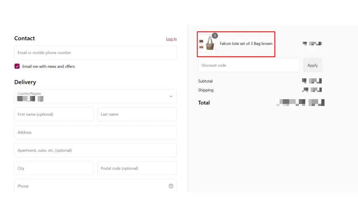Click the City input field
The width and height of the screenshot is (358, 216).
pos(54,168)
